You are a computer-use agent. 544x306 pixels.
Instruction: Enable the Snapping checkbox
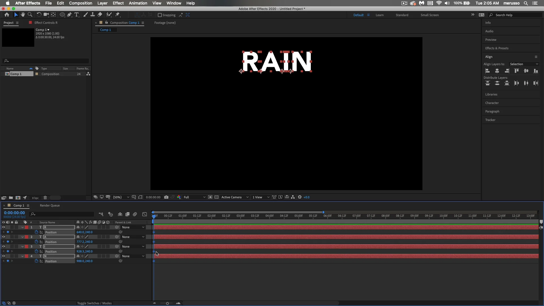pos(160,15)
